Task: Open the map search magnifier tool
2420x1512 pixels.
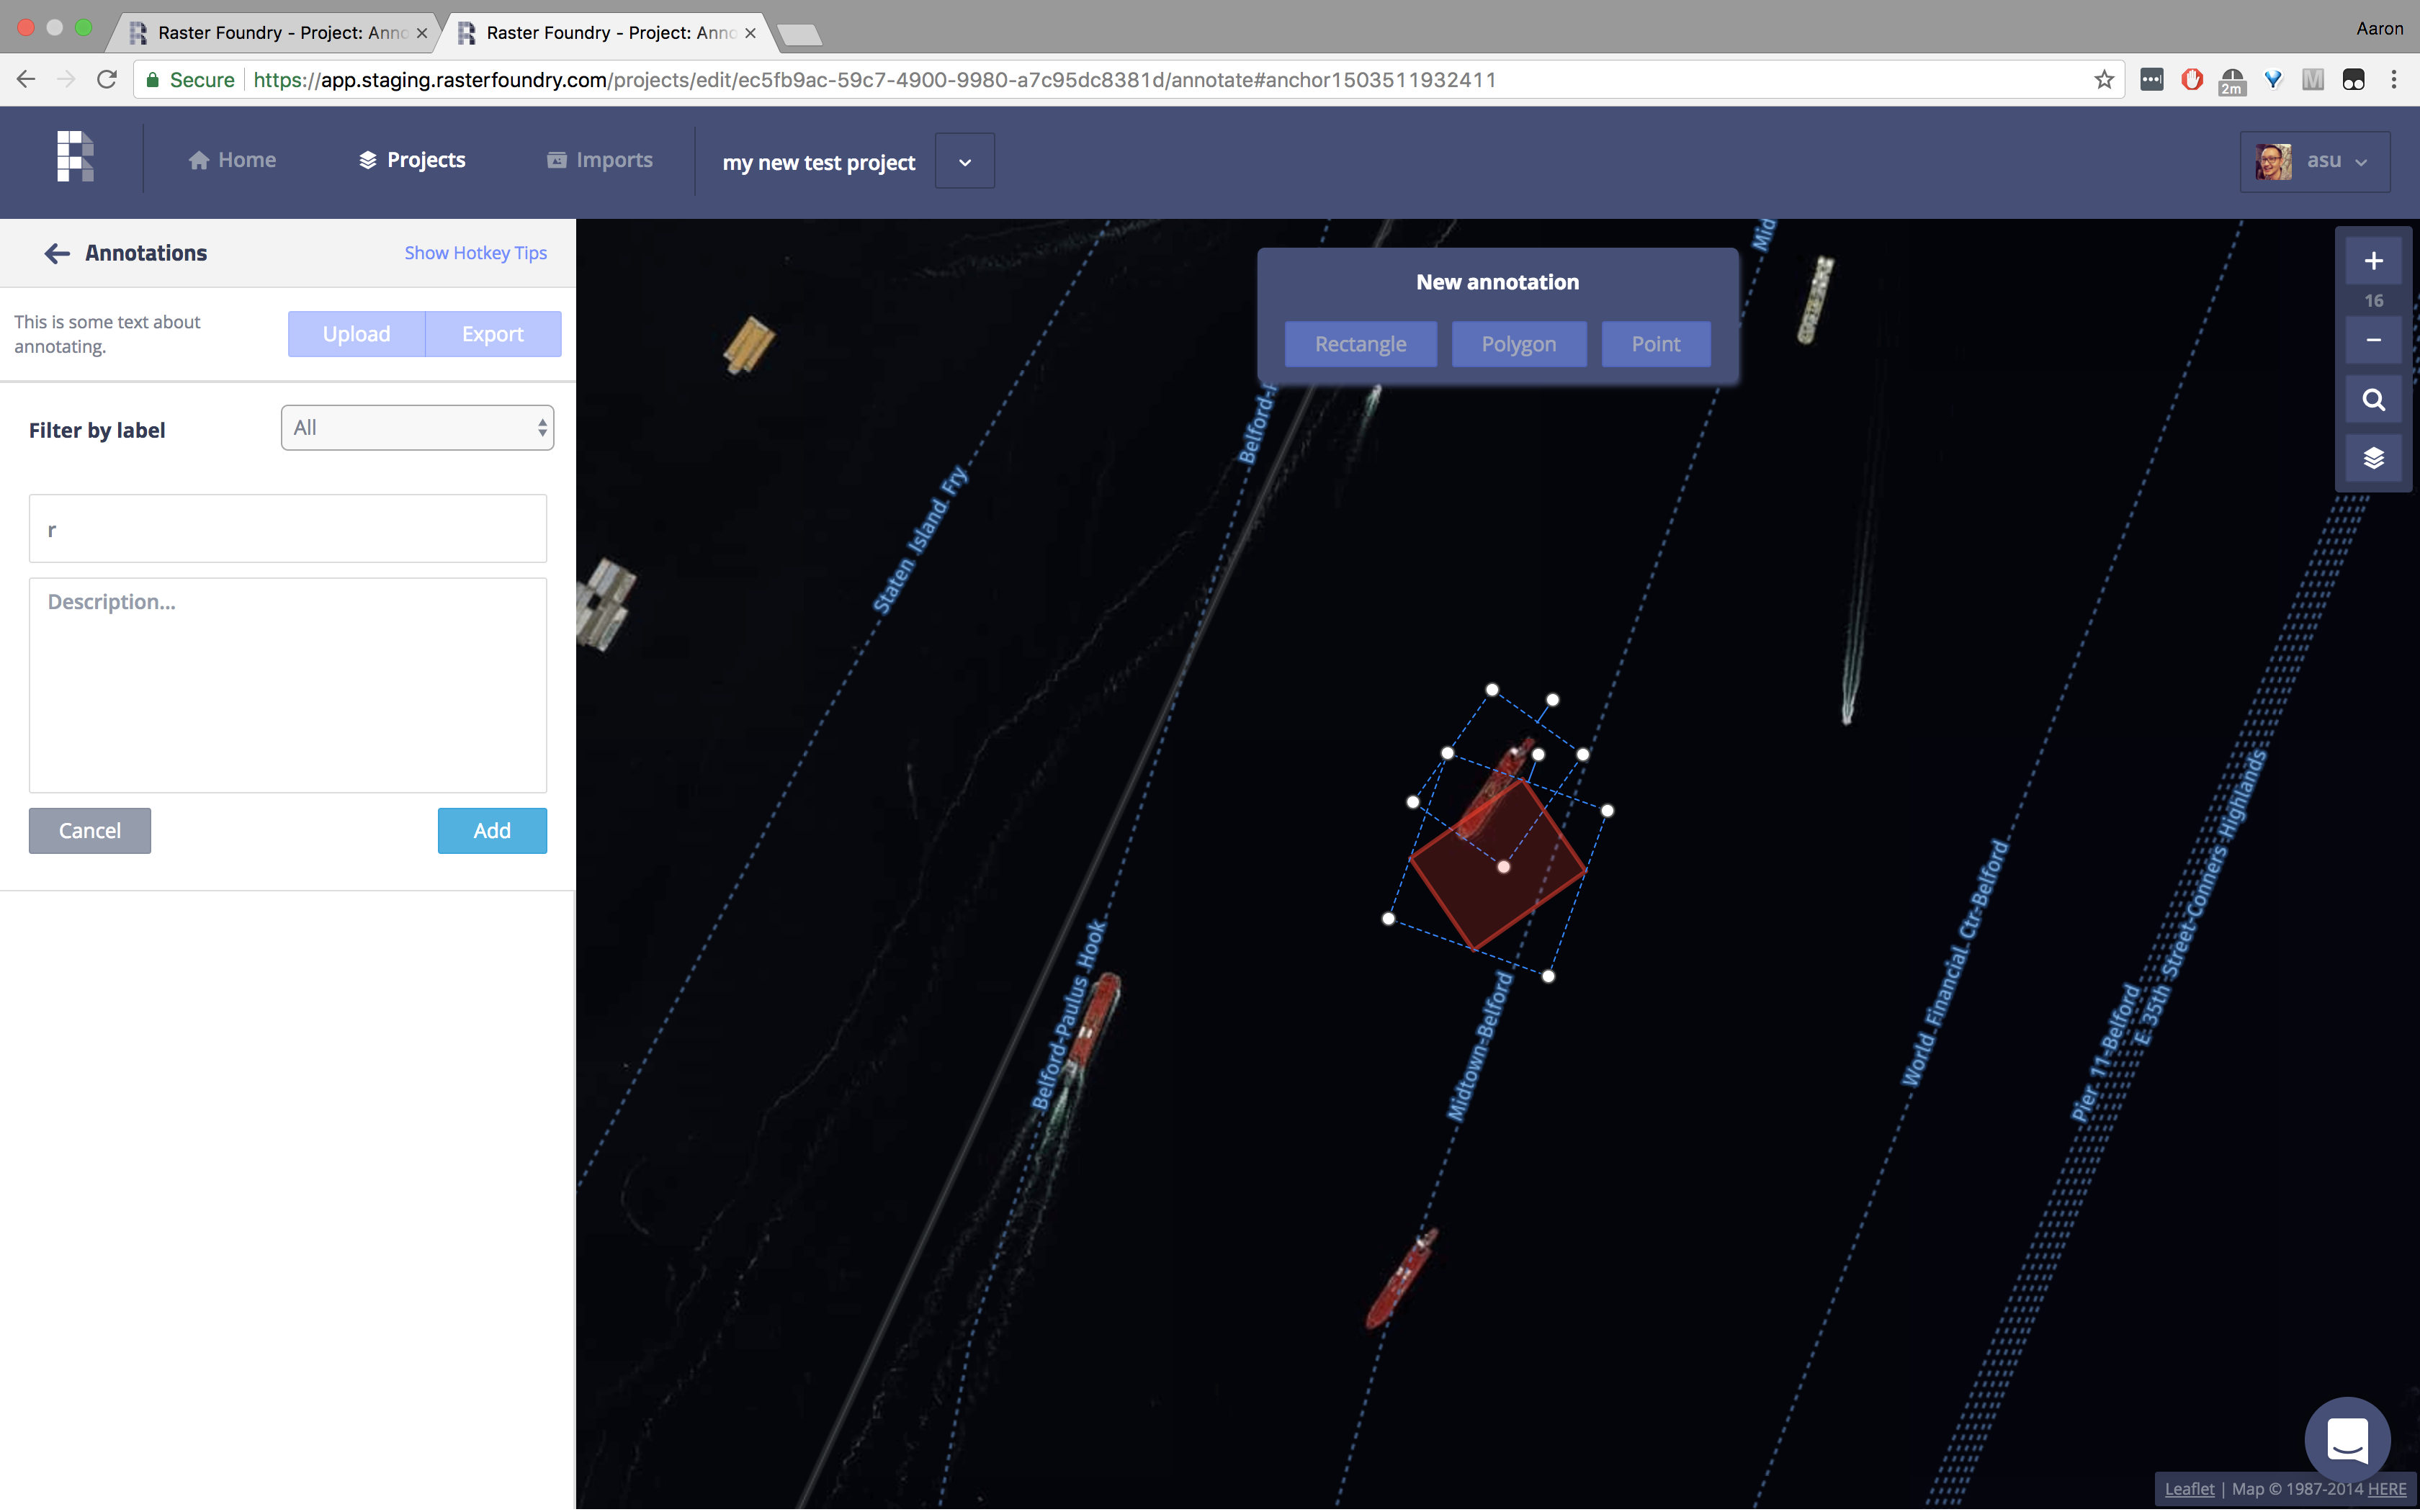Action: (2373, 399)
